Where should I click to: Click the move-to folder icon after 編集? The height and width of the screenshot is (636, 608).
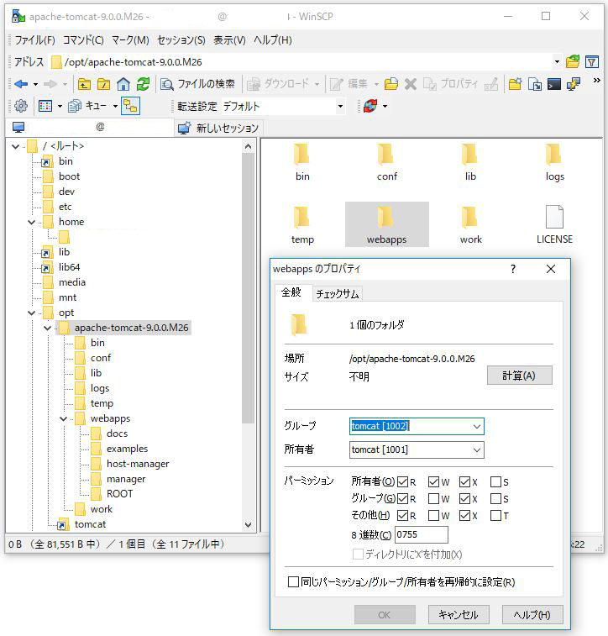[x=391, y=84]
